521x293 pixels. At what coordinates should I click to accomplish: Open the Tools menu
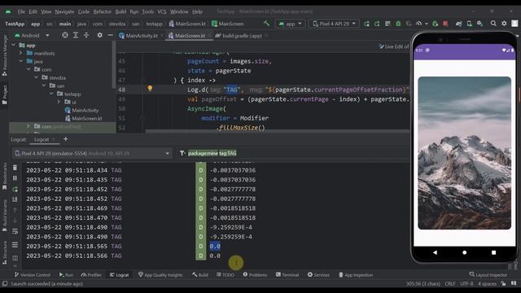coord(148,11)
